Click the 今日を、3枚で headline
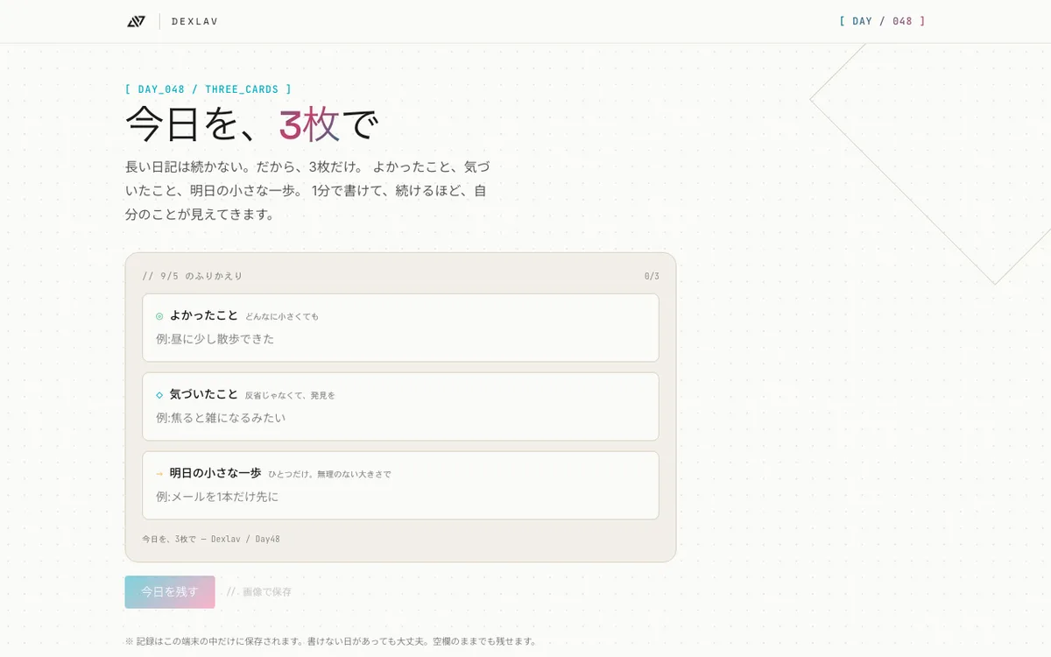The height and width of the screenshot is (657, 1051). pos(251,124)
